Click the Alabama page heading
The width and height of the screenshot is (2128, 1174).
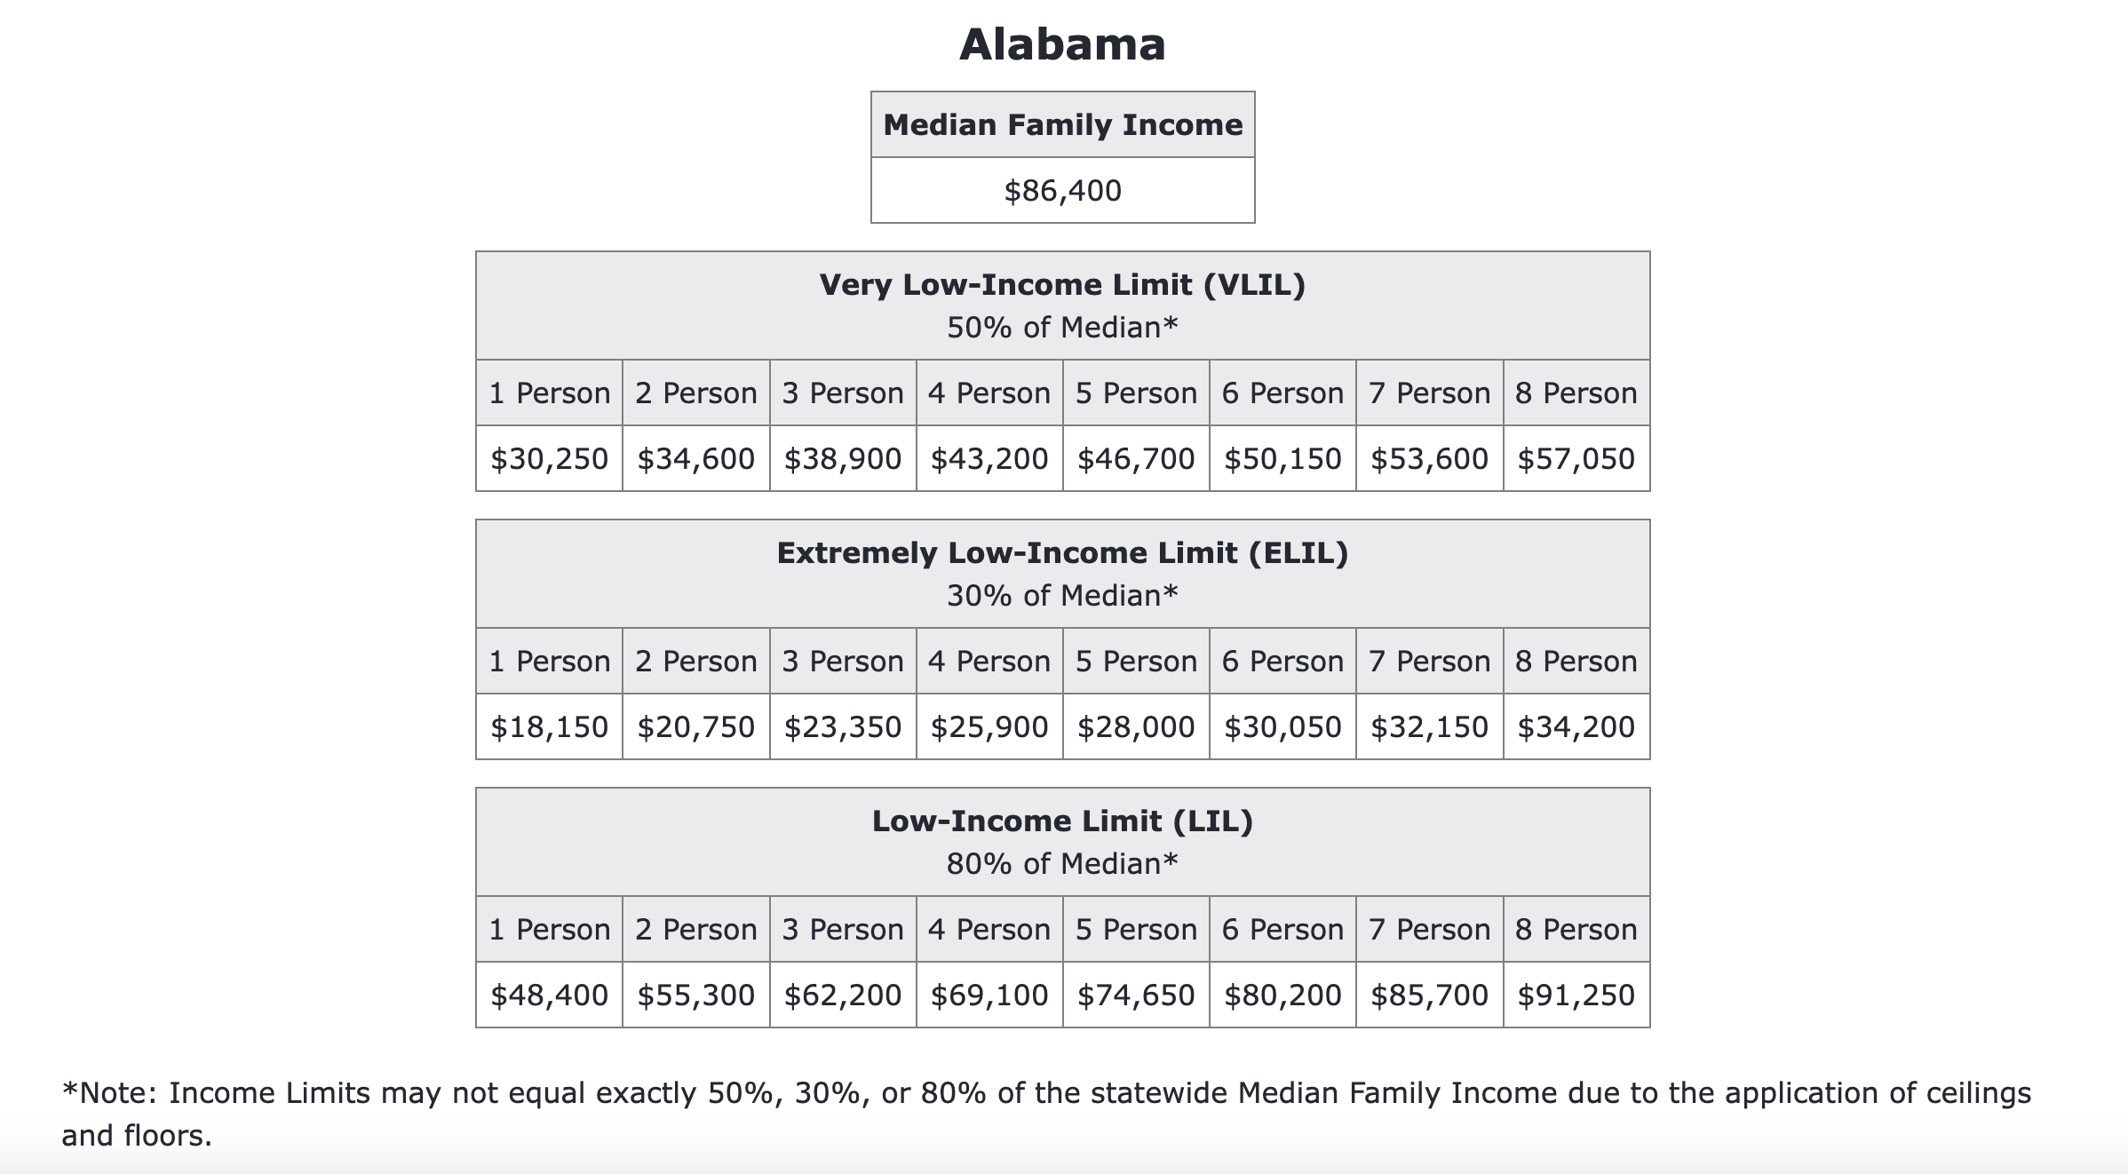[x=1062, y=44]
